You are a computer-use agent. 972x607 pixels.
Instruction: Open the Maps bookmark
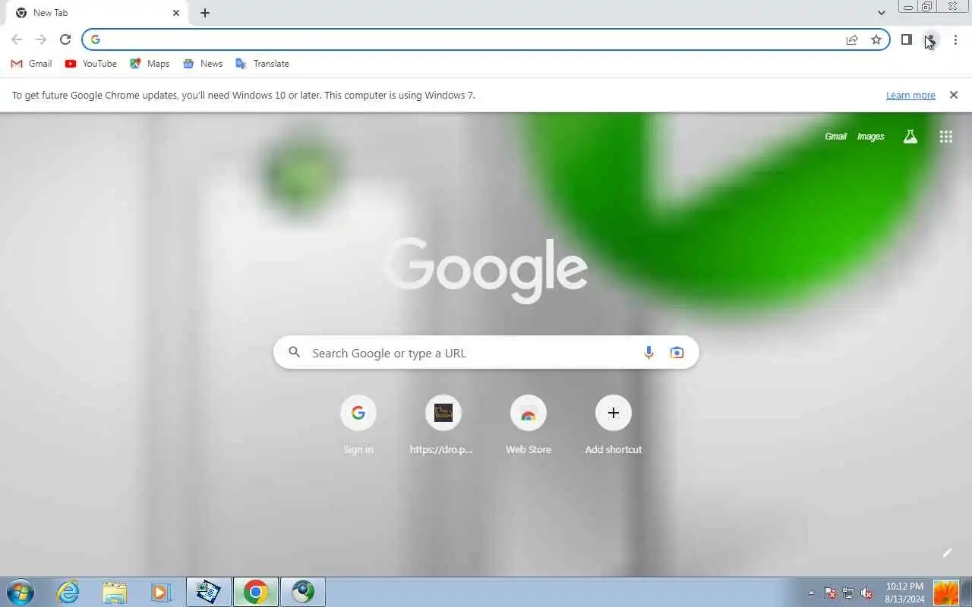(150, 64)
